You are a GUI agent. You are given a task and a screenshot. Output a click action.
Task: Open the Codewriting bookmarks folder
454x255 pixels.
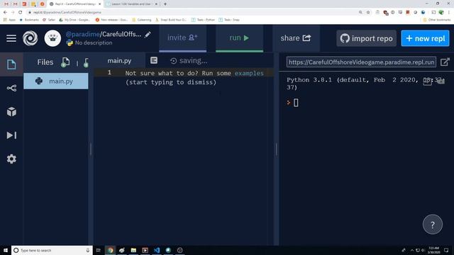tap(142, 20)
